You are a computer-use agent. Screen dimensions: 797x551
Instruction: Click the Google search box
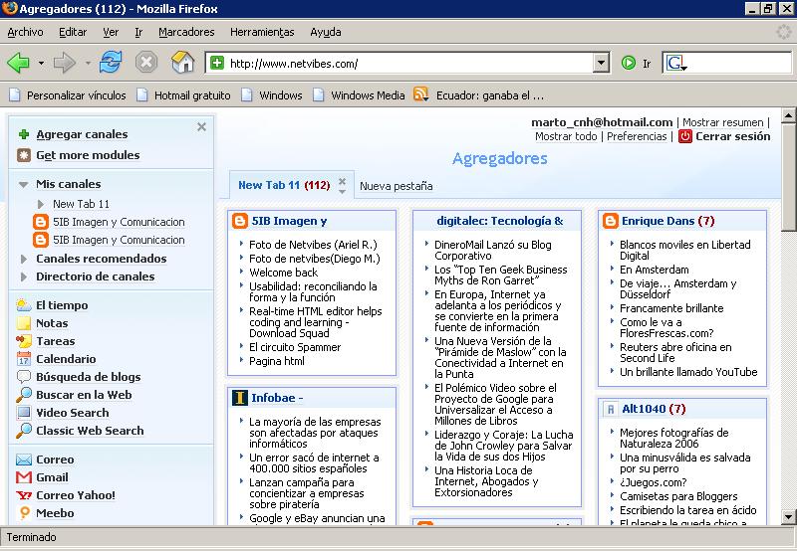740,63
